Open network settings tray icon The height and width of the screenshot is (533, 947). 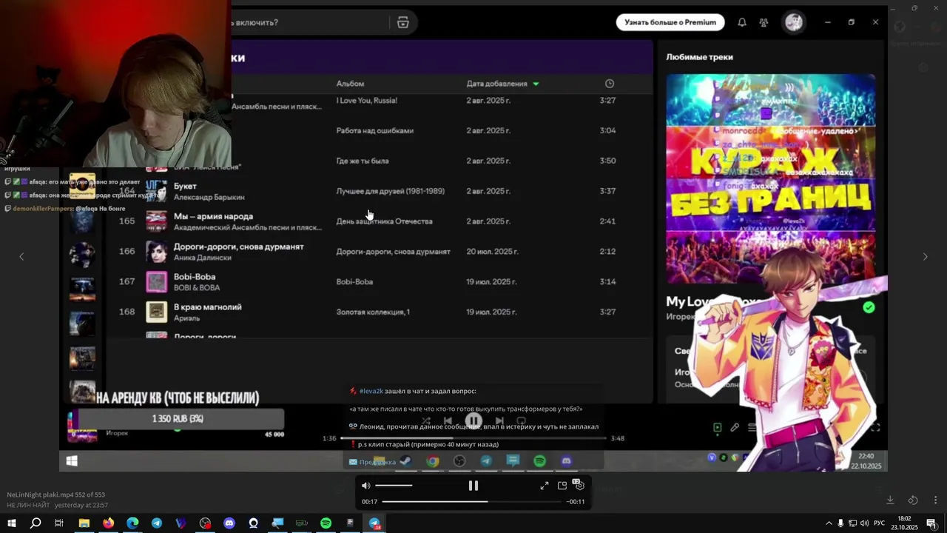(x=852, y=523)
